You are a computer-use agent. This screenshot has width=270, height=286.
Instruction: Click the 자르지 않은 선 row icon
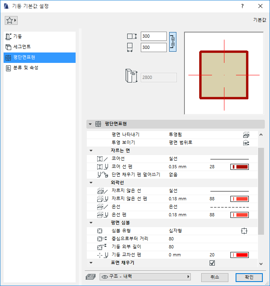[x=103, y=191]
